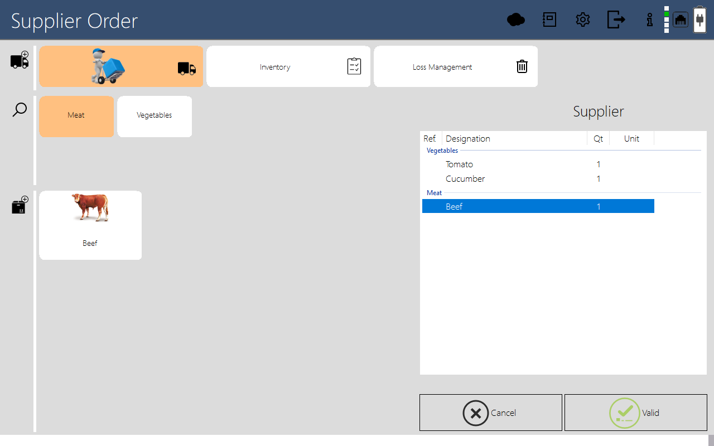Open the search magnifier in the sidebar
The image size is (714, 446).
click(19, 109)
